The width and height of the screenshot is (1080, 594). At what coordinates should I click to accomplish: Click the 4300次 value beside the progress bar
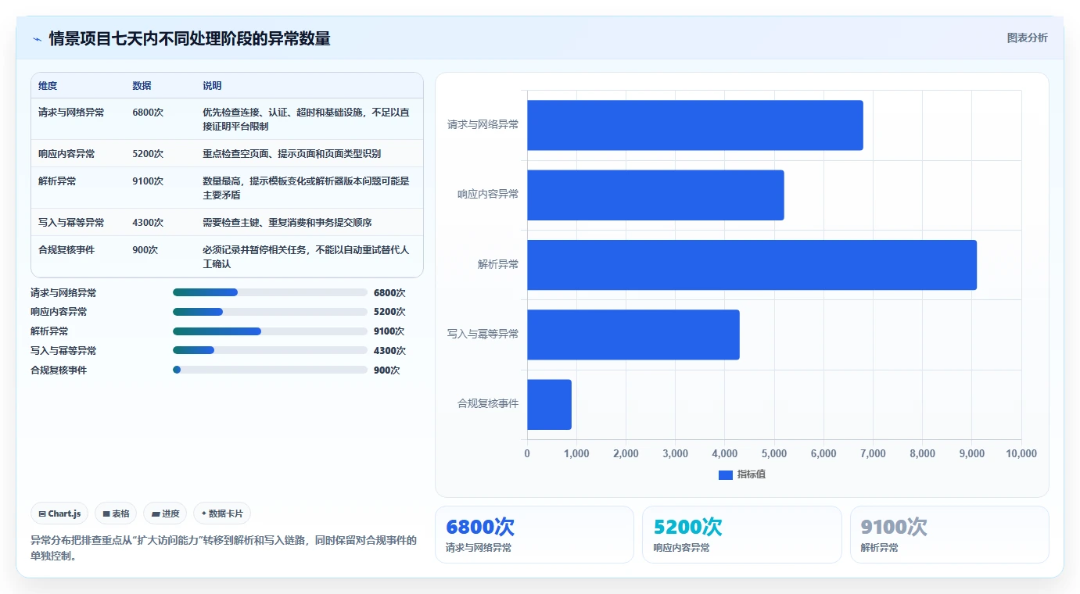(389, 351)
